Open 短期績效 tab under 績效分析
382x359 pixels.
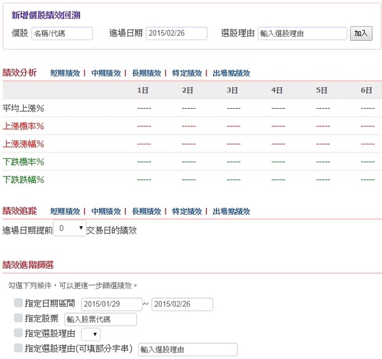point(65,73)
